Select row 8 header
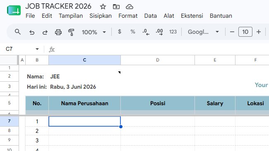 click(x=9, y=131)
